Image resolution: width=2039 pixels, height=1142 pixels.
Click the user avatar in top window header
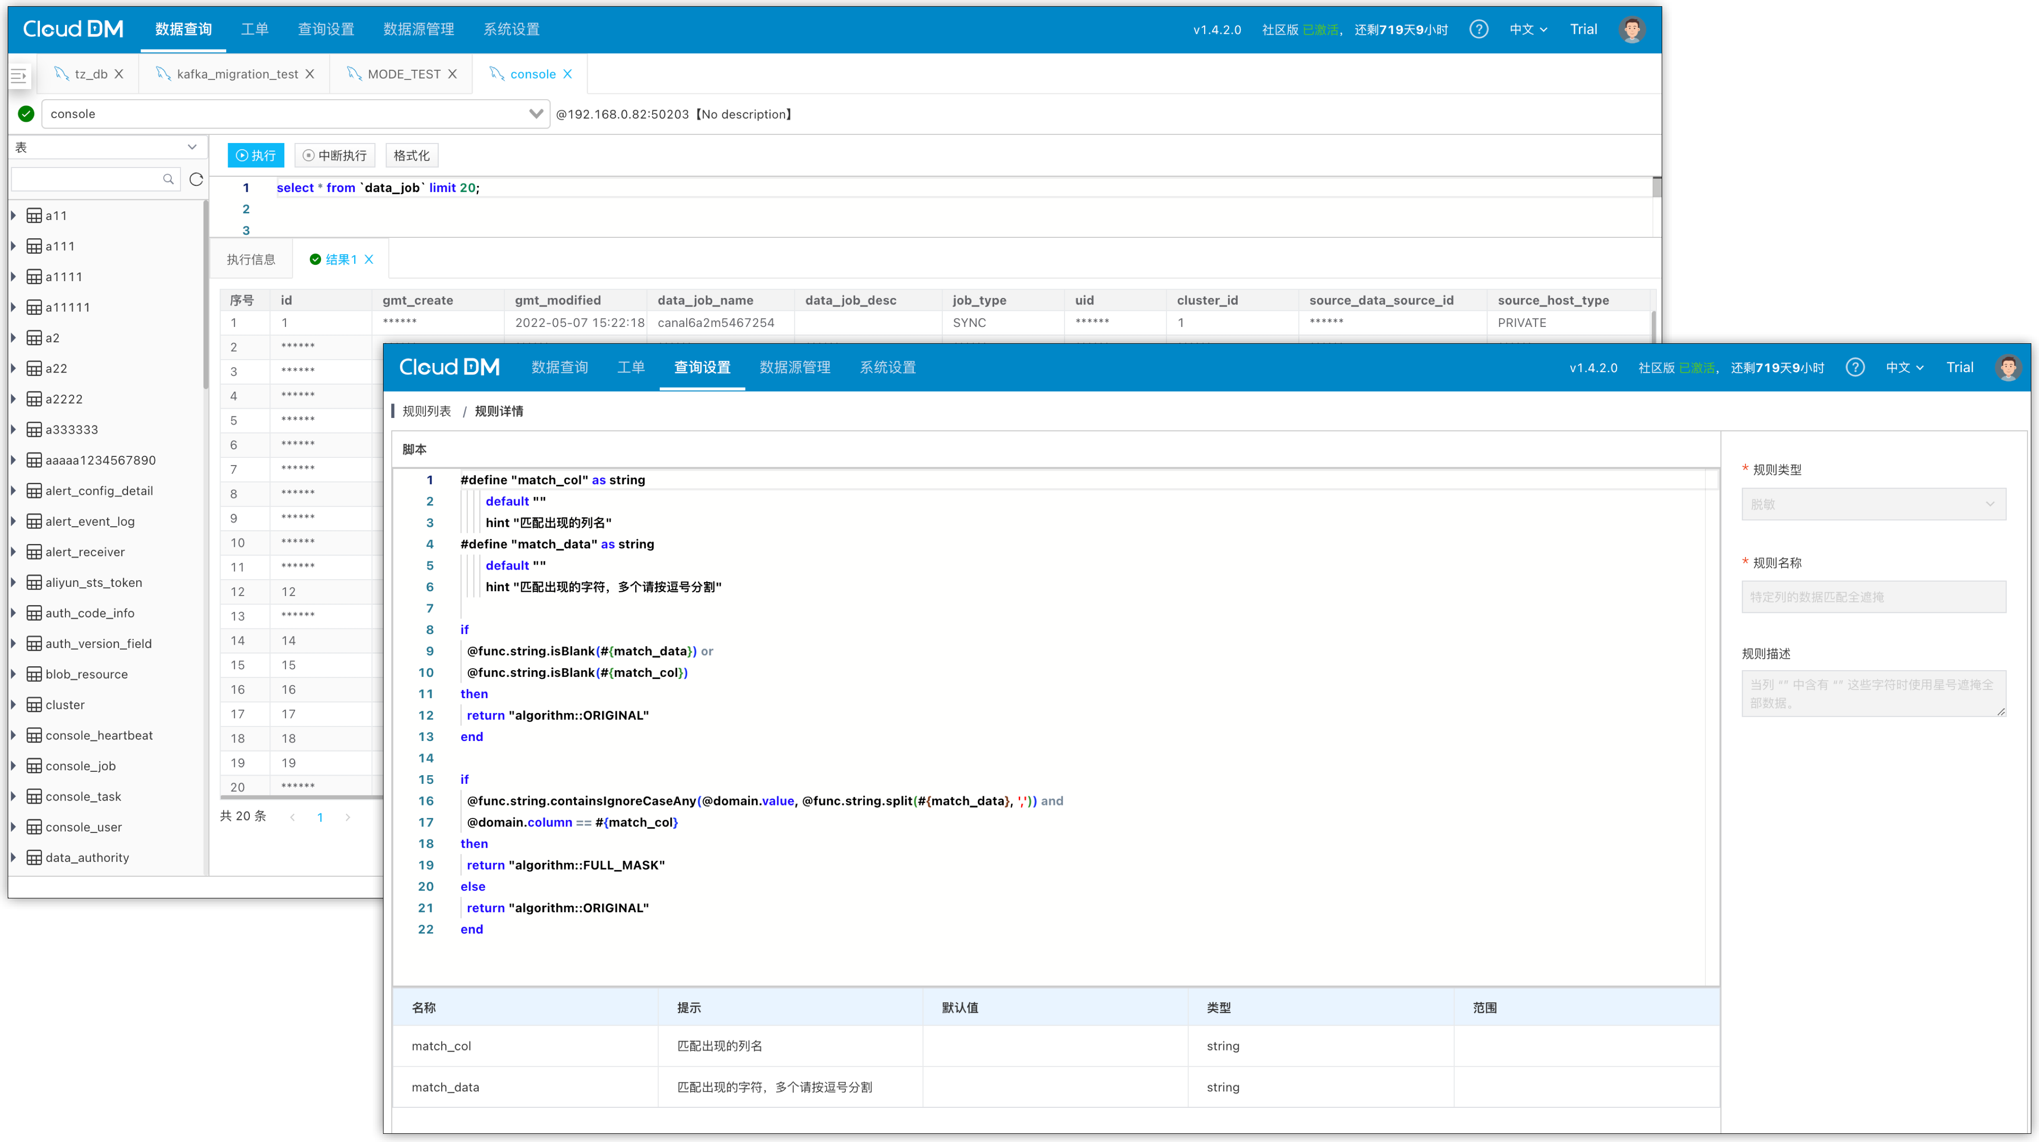(x=1631, y=29)
